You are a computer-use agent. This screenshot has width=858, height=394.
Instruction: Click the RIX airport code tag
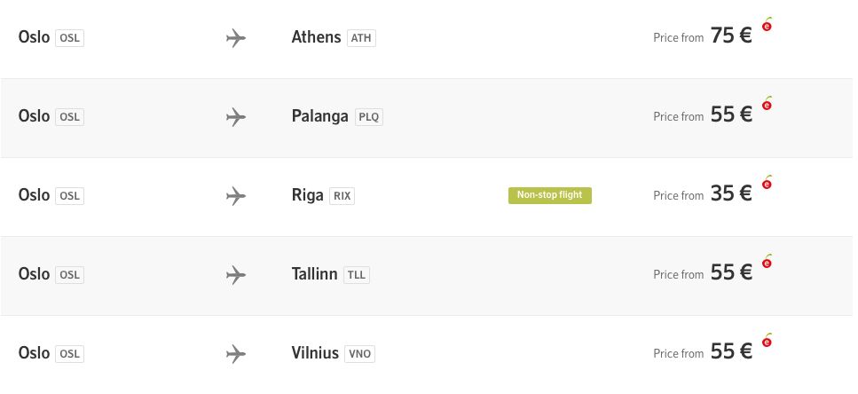pyautogui.click(x=342, y=196)
